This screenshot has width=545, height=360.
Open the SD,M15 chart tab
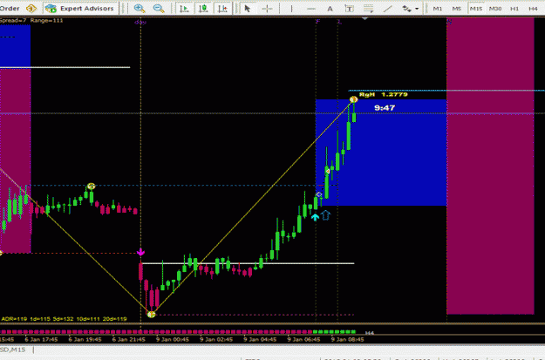click(x=13, y=350)
